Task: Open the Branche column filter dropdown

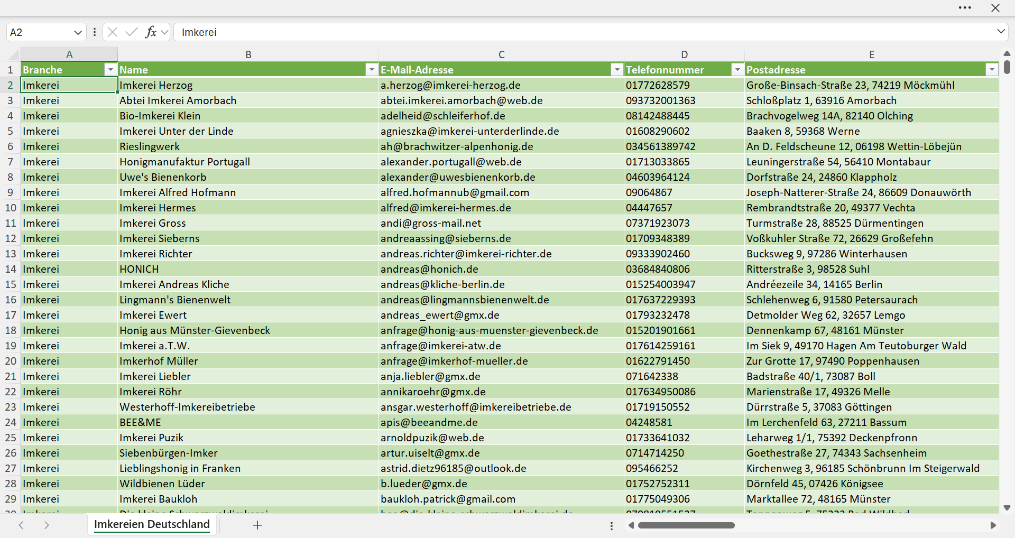Action: point(110,70)
